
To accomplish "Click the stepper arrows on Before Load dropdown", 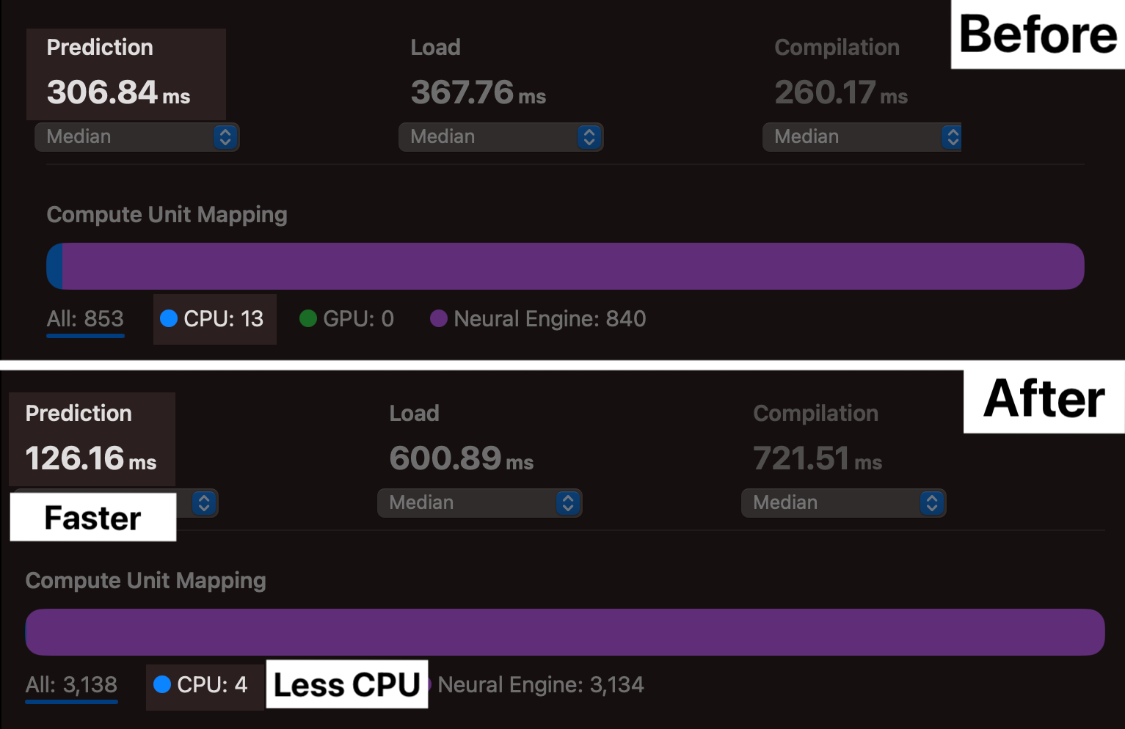I will coord(589,136).
